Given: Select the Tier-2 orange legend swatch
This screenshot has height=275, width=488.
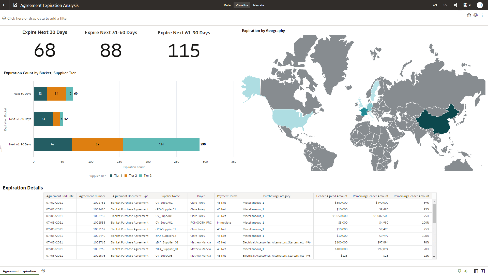Looking at the screenshot, I should pos(126,175).
